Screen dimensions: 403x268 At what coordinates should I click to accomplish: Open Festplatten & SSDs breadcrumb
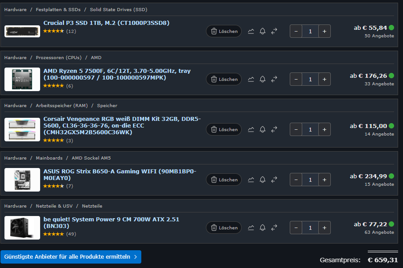(58, 9)
